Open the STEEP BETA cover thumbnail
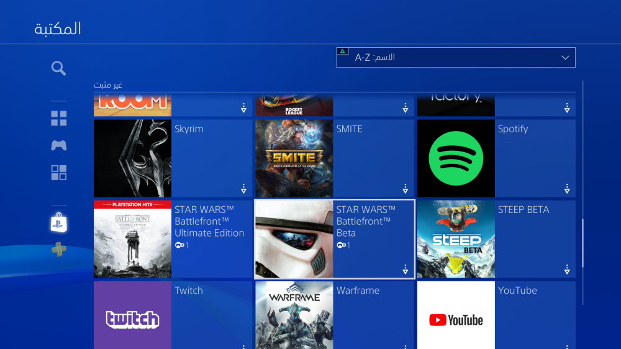The image size is (621, 349). coord(456,239)
